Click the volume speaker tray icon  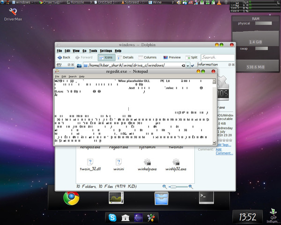(x=179, y=2)
